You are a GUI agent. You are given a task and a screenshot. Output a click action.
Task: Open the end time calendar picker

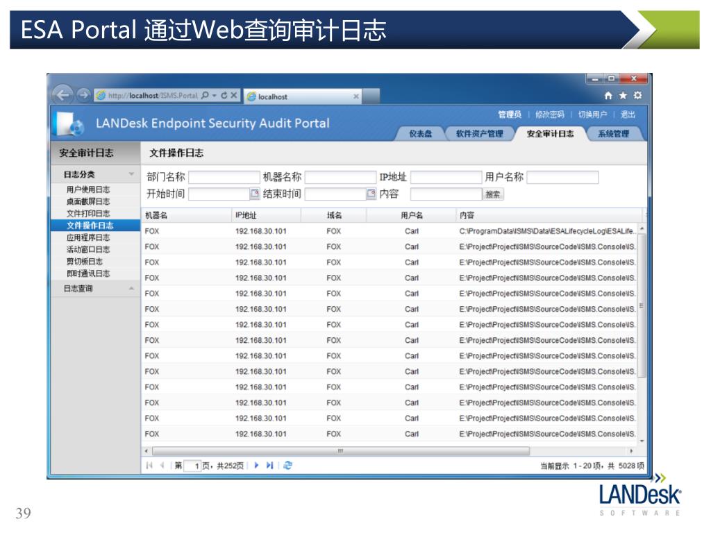click(x=371, y=194)
